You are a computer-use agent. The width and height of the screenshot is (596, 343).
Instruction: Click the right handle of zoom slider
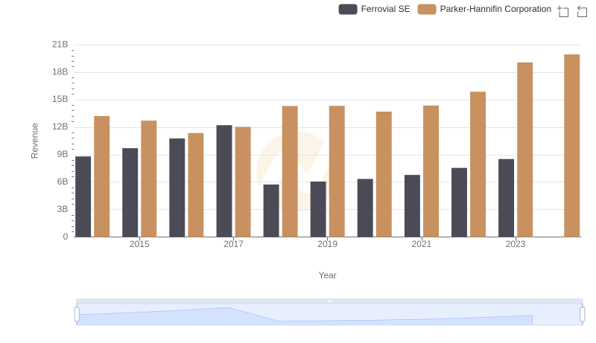(x=582, y=315)
